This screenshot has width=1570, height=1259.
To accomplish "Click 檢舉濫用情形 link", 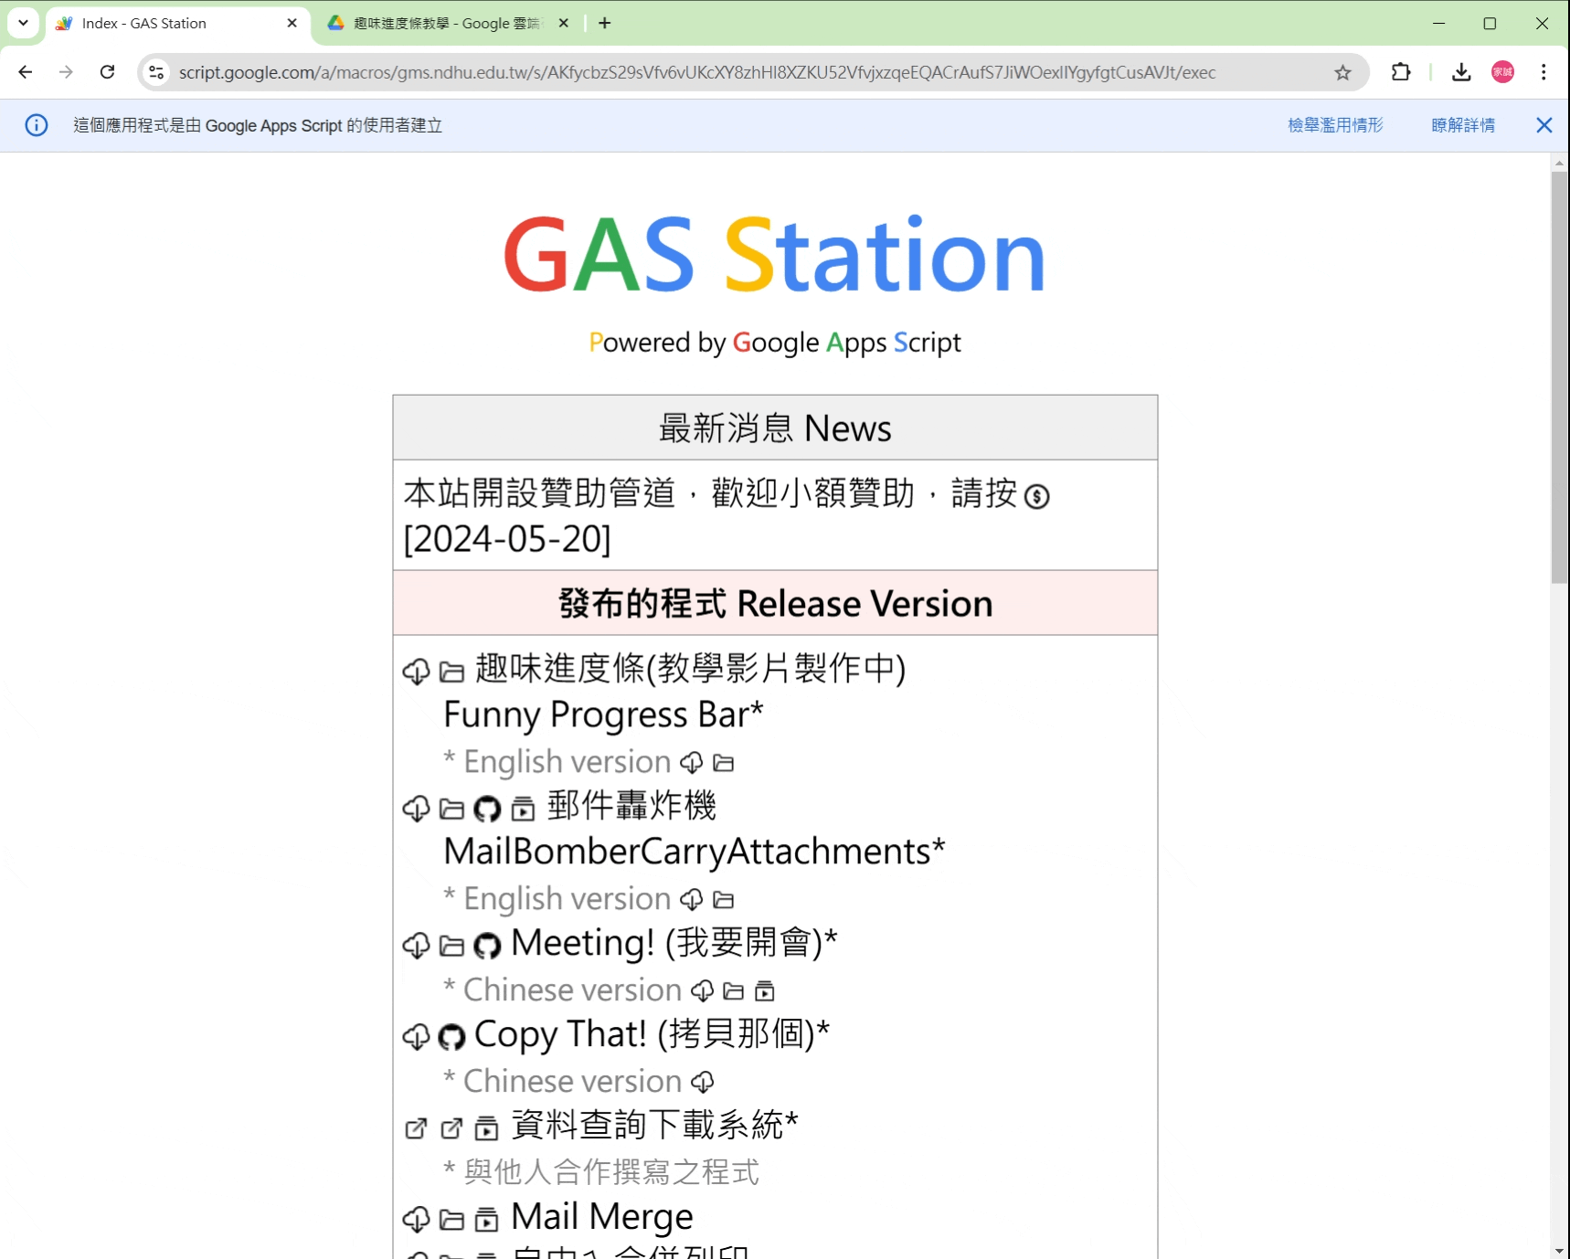I will (x=1336, y=125).
